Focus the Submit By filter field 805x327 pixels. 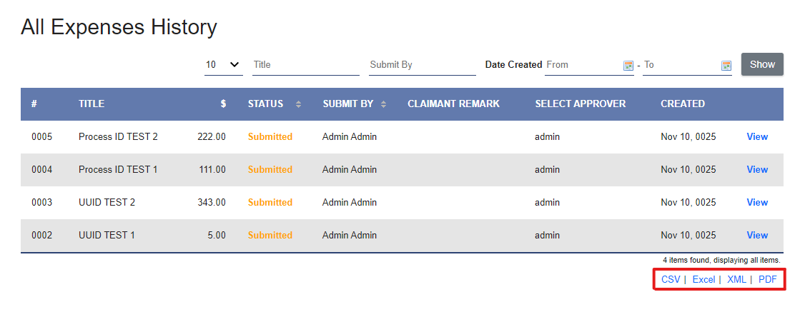(x=422, y=64)
